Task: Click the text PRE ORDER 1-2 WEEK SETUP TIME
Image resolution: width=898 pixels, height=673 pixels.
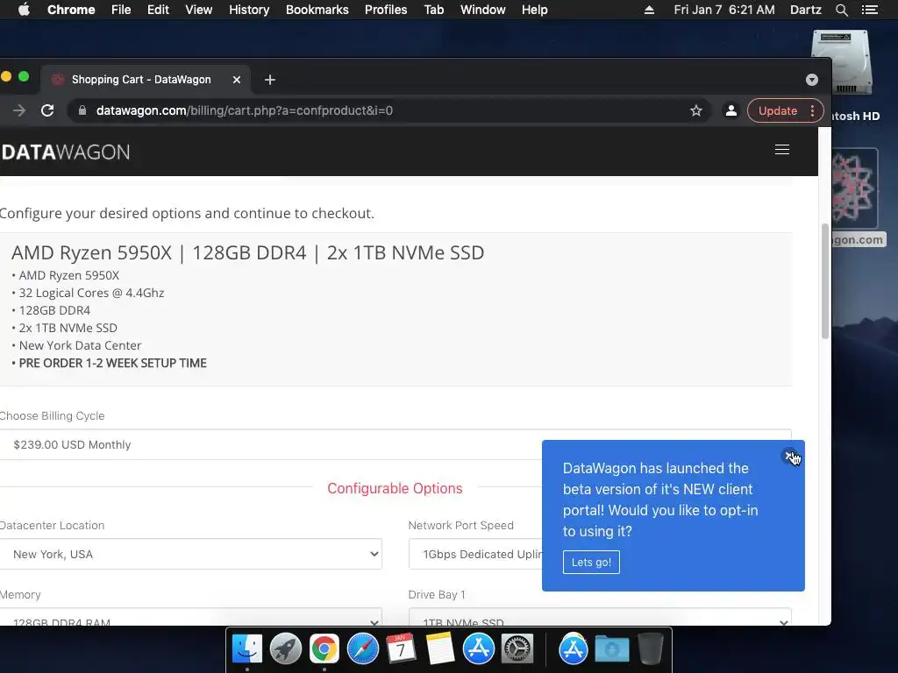Action: pos(113,363)
